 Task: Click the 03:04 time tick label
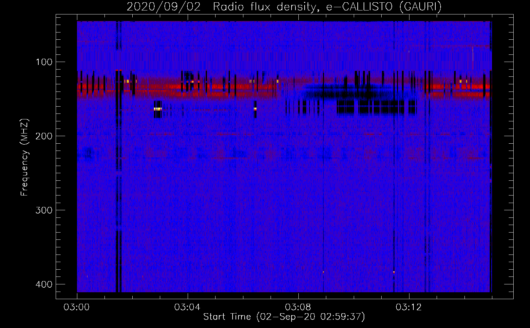[187, 307]
